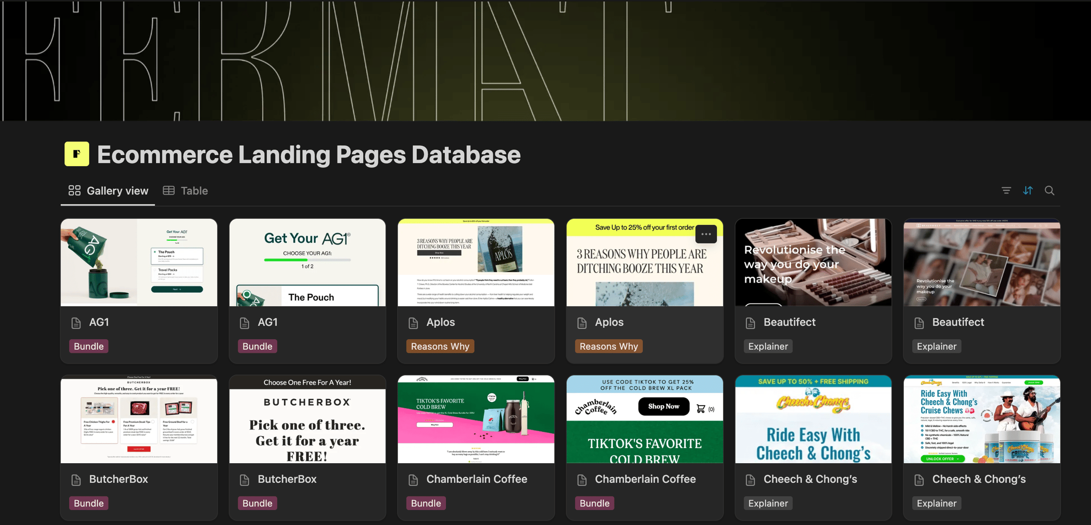Click the dark FERMAT cover banner image
The width and height of the screenshot is (1091, 525).
[545, 60]
